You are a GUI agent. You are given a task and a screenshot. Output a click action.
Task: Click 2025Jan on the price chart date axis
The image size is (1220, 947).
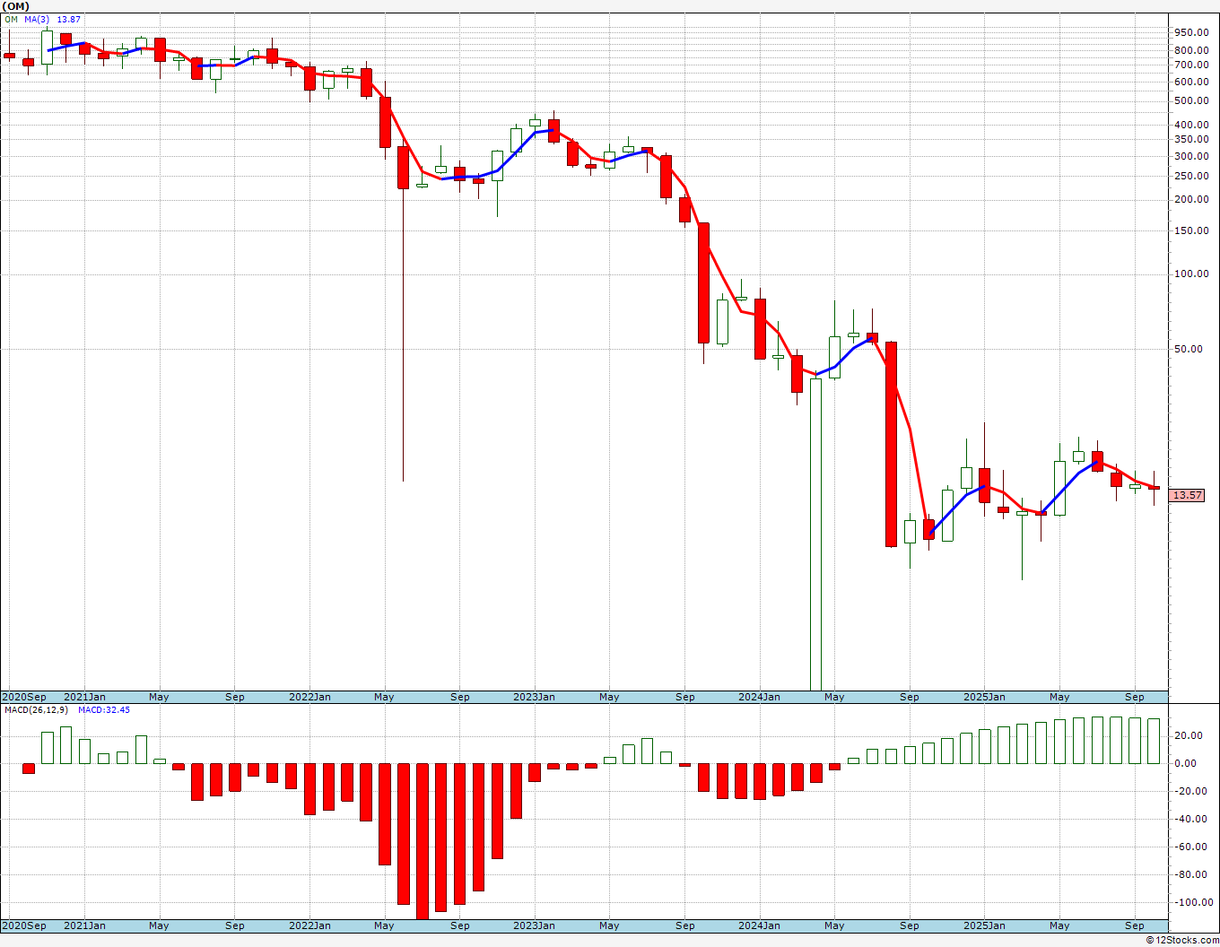click(984, 697)
